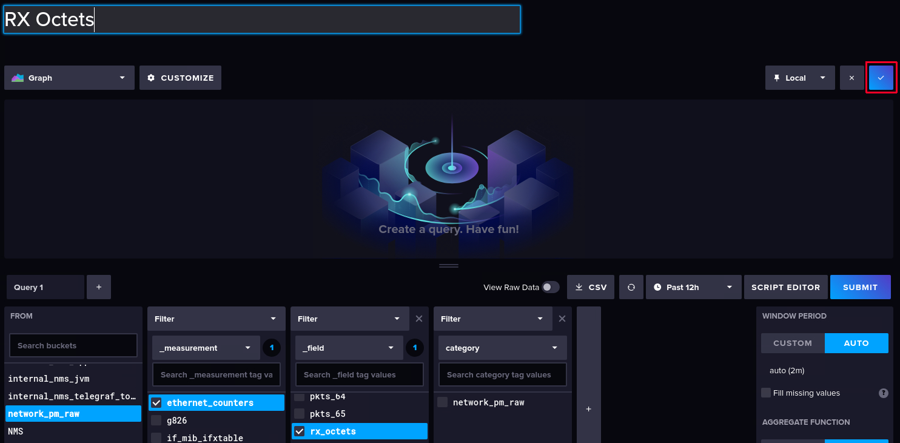Select the Query 1 tab
The height and width of the screenshot is (443, 900).
point(45,287)
